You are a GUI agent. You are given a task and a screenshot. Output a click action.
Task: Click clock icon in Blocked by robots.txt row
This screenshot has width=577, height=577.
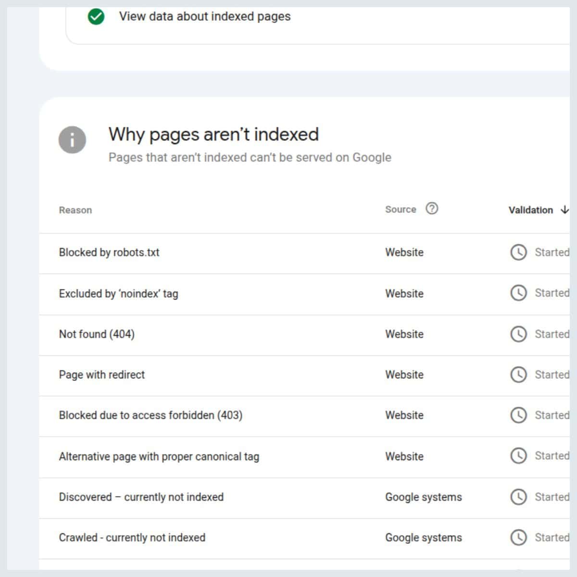[518, 252]
